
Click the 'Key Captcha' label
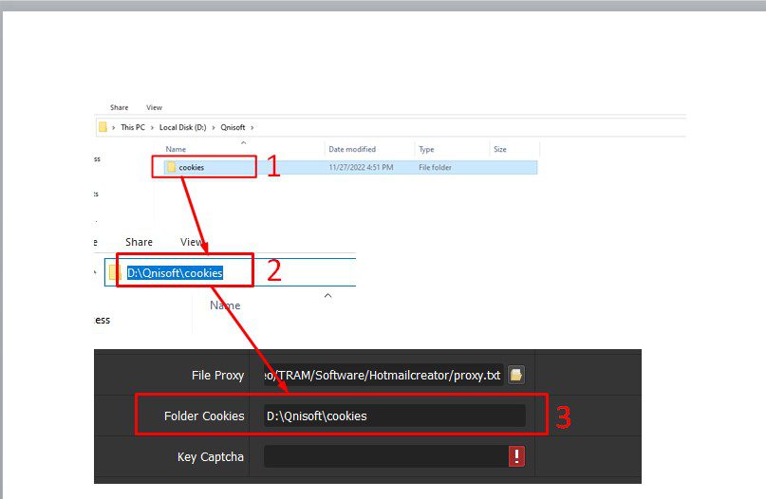tap(211, 457)
